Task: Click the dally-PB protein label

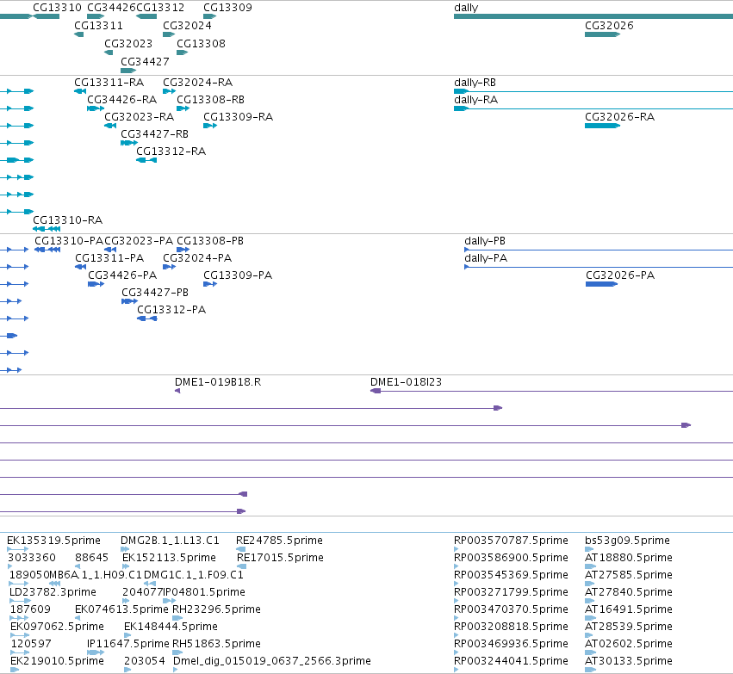Action: (x=485, y=240)
